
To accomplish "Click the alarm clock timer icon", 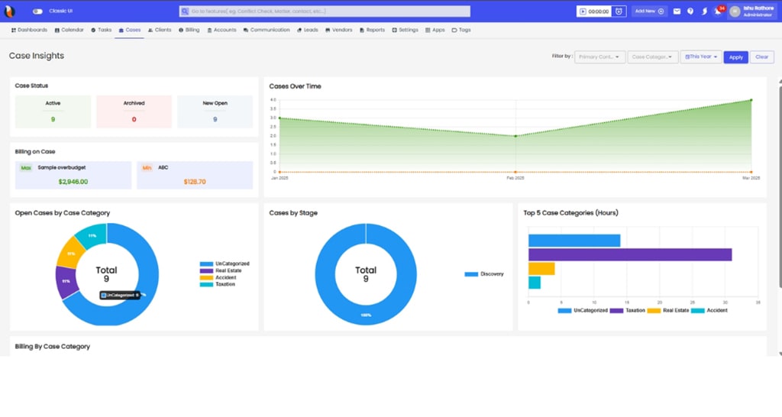I will (x=619, y=11).
